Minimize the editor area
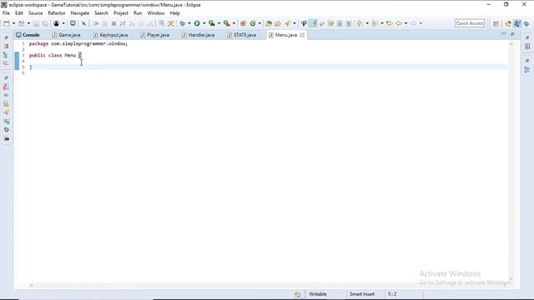Screen dimensions: 534x300 point(504,34)
